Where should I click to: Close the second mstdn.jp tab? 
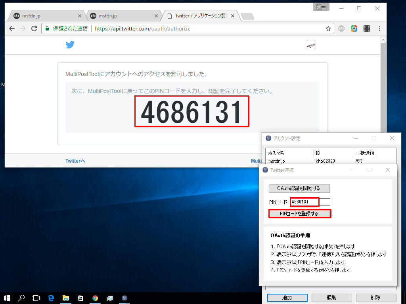tap(156, 16)
